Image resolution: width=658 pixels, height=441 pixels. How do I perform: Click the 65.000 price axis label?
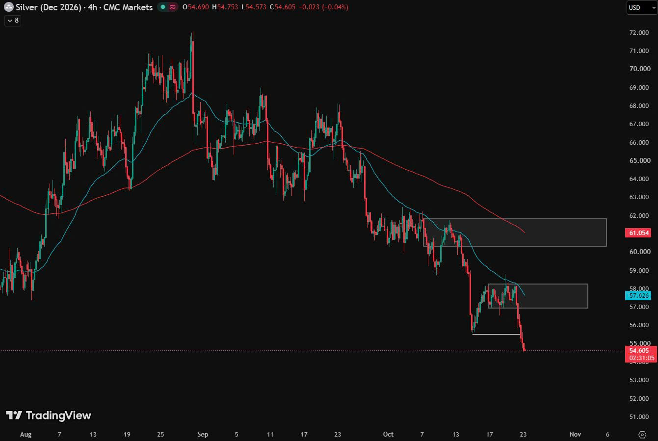639,160
